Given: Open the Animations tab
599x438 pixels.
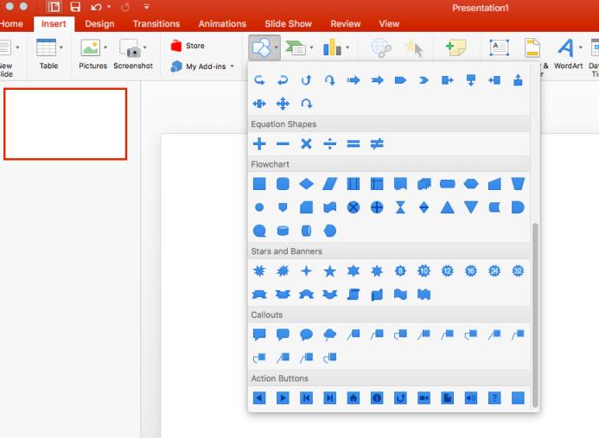Looking at the screenshot, I should click(x=222, y=23).
